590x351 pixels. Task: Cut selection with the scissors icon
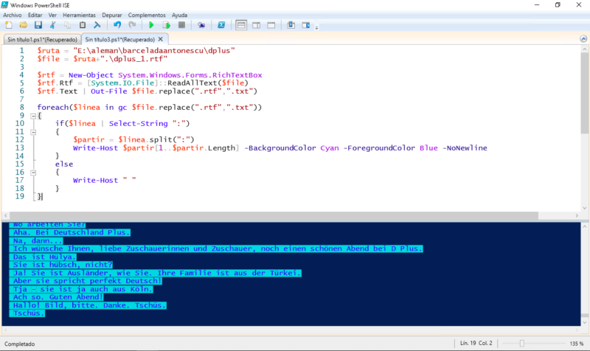point(52,25)
